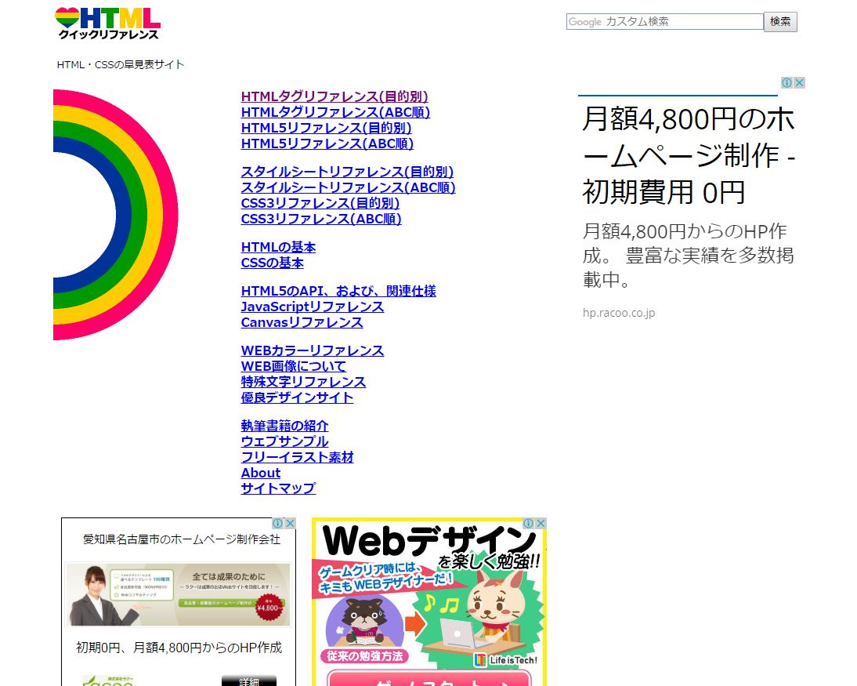This screenshot has width=857, height=686.
Task: Open the サイトマップ link
Action: (278, 488)
